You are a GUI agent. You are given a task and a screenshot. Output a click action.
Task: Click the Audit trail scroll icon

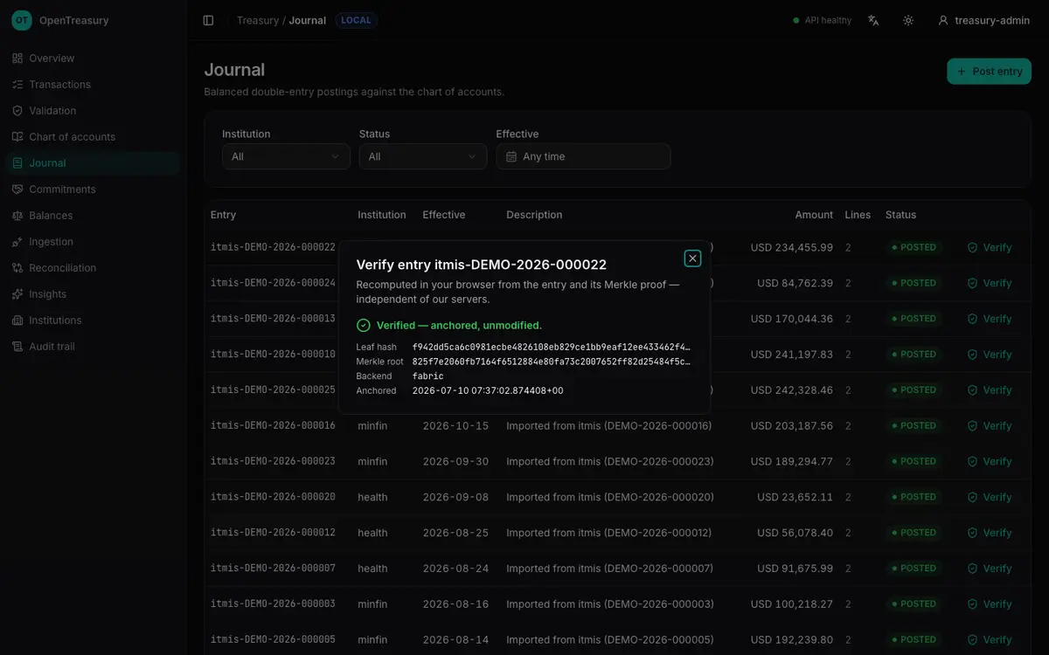click(17, 347)
